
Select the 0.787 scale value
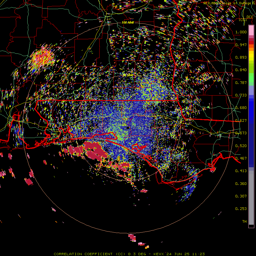click(x=241, y=82)
